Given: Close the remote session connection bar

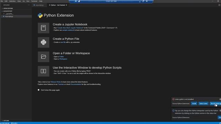Looking at the screenshot, I should tap(147, 1).
